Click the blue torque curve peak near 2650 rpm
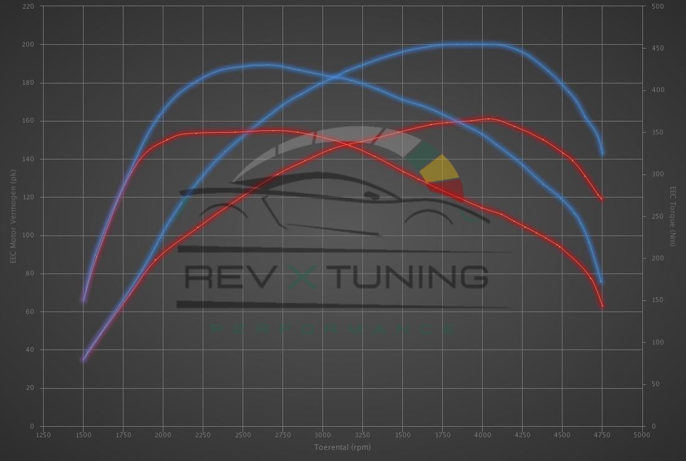686x461 pixels. click(268, 64)
